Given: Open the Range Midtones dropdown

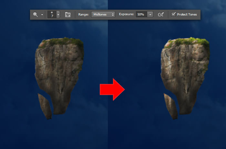Looking at the screenshot, I should tap(103, 15).
